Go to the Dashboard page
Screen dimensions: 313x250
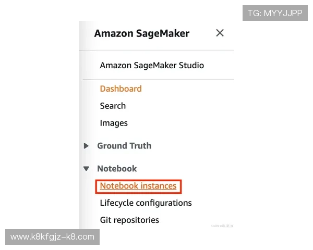point(121,89)
